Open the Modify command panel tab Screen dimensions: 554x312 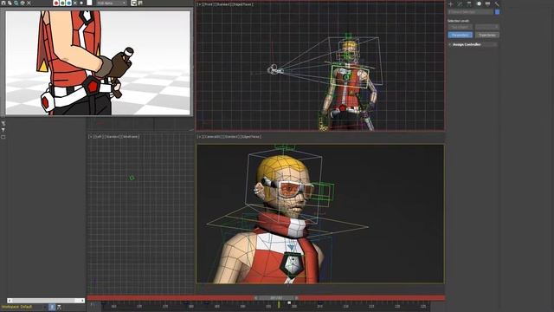pos(460,3)
